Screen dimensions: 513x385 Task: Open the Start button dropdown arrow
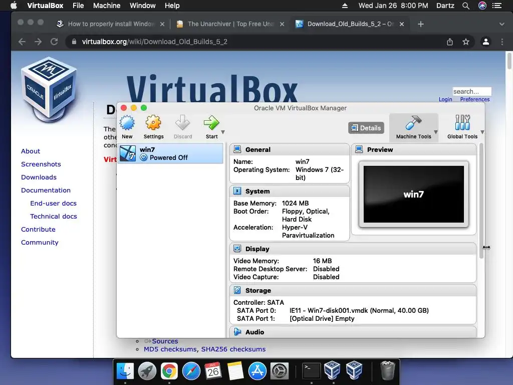coord(223,132)
